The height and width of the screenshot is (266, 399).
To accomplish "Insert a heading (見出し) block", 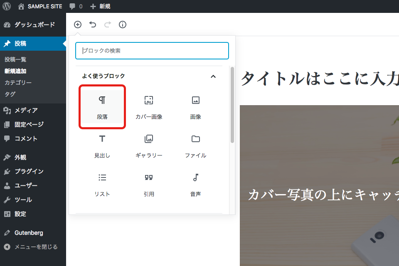I will click(x=102, y=145).
